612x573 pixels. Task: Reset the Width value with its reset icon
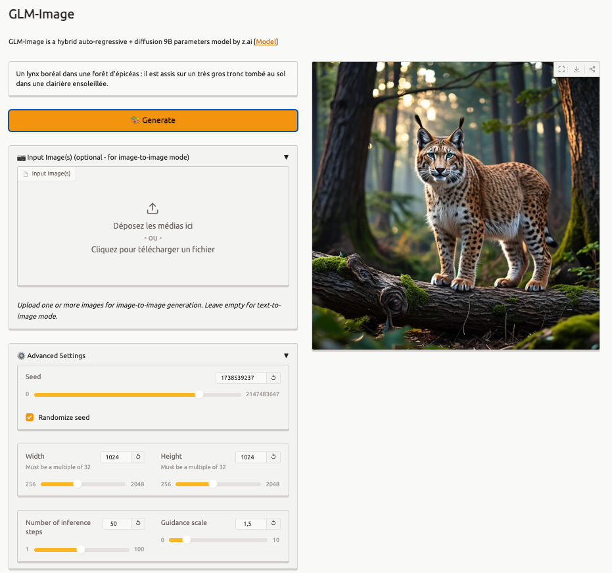pos(138,457)
